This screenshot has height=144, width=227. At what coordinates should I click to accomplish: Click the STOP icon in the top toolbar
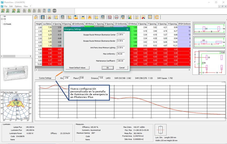[x=54, y=11]
